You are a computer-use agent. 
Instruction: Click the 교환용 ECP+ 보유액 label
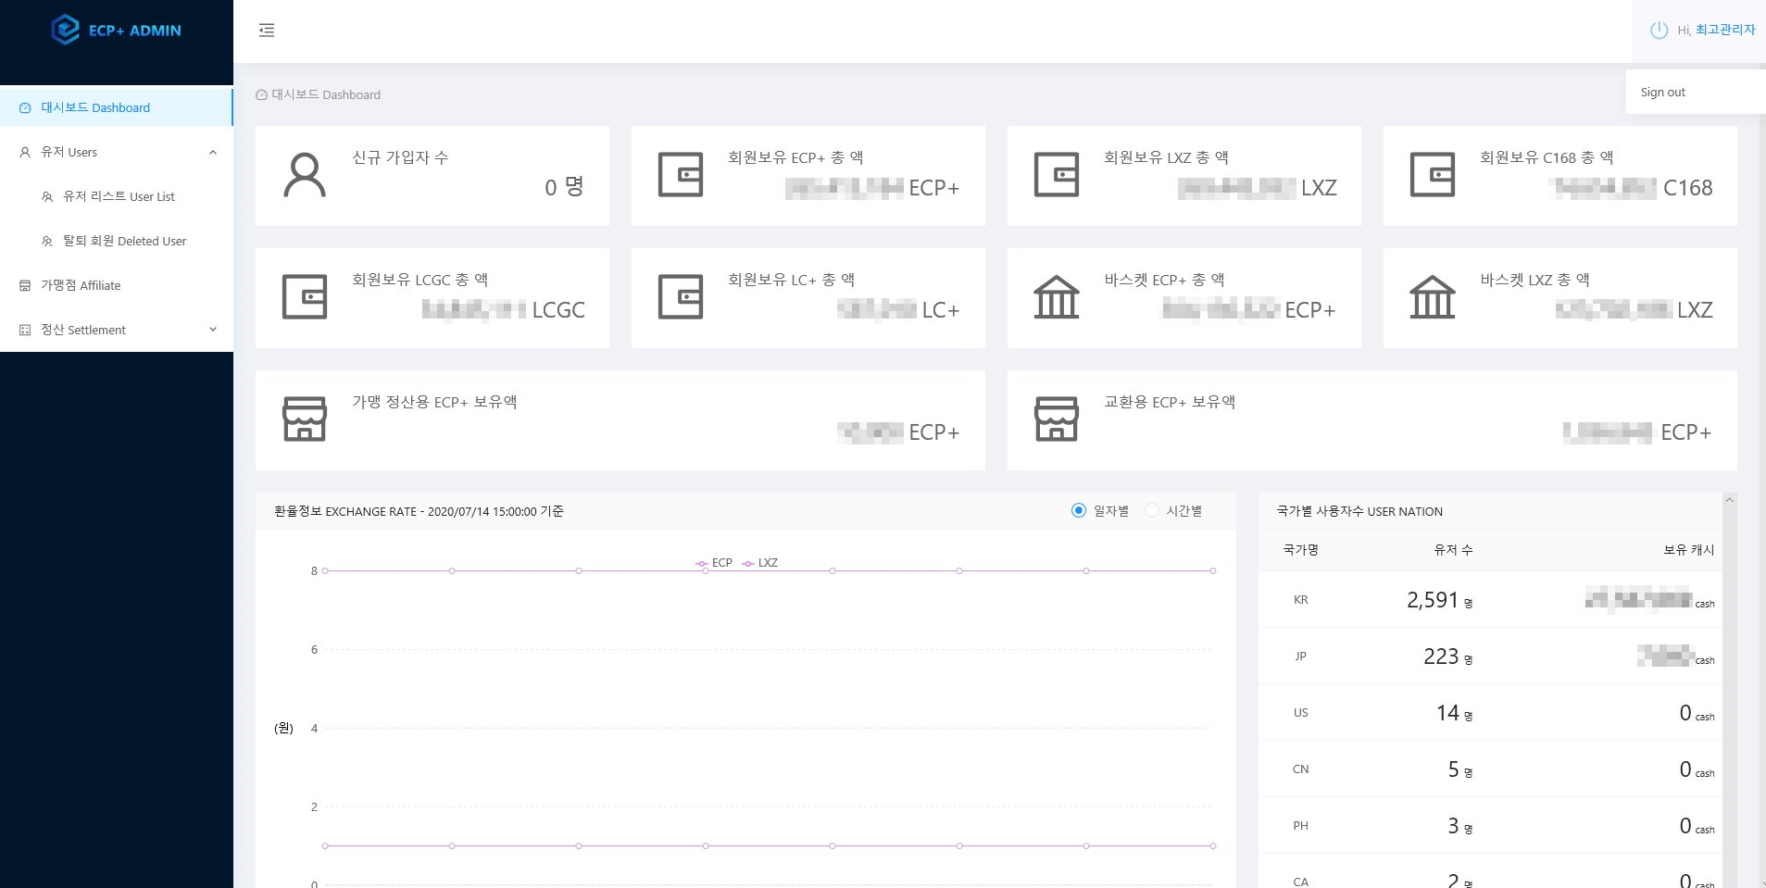point(1170,402)
